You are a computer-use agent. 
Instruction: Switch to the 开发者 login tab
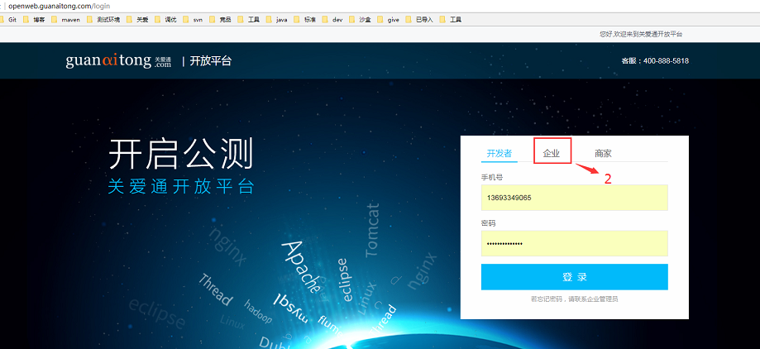499,154
